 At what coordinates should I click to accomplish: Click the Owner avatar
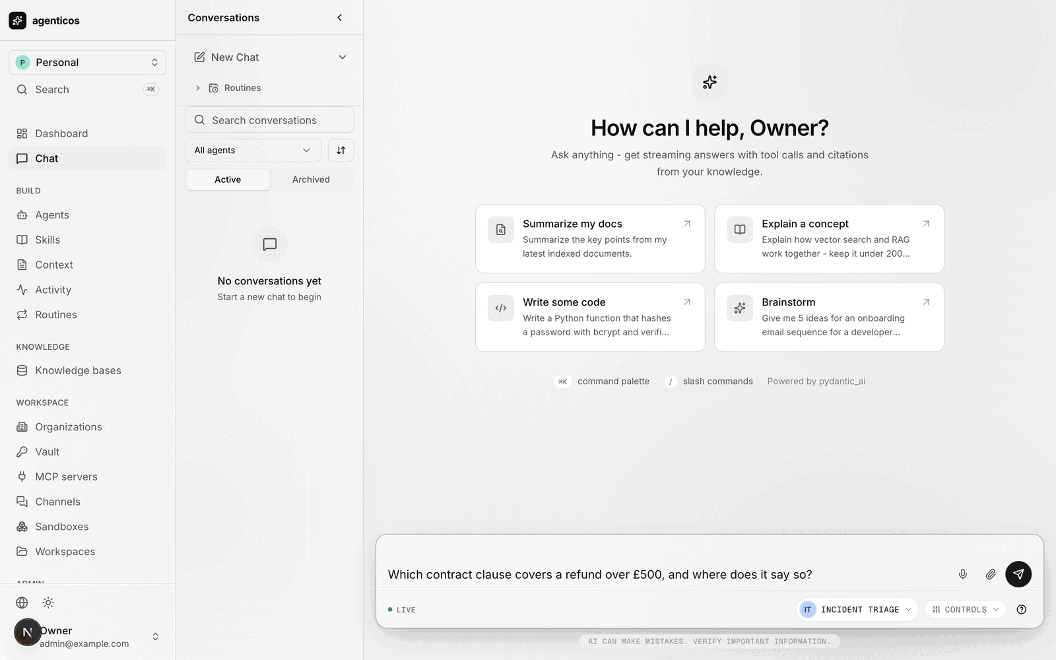27,632
